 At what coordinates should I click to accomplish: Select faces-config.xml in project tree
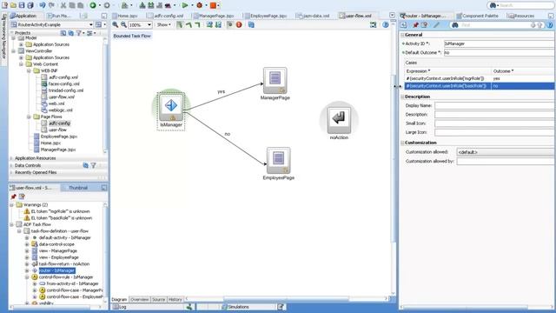[63, 83]
